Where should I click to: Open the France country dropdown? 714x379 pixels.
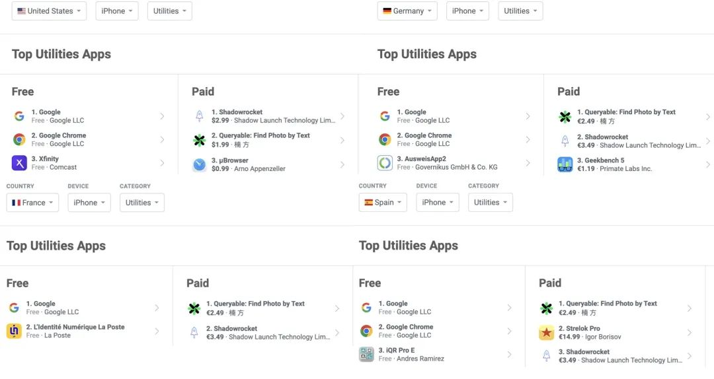[x=32, y=203]
